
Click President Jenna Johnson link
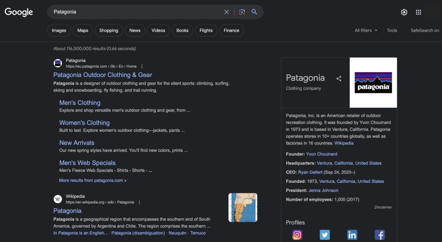323,191
